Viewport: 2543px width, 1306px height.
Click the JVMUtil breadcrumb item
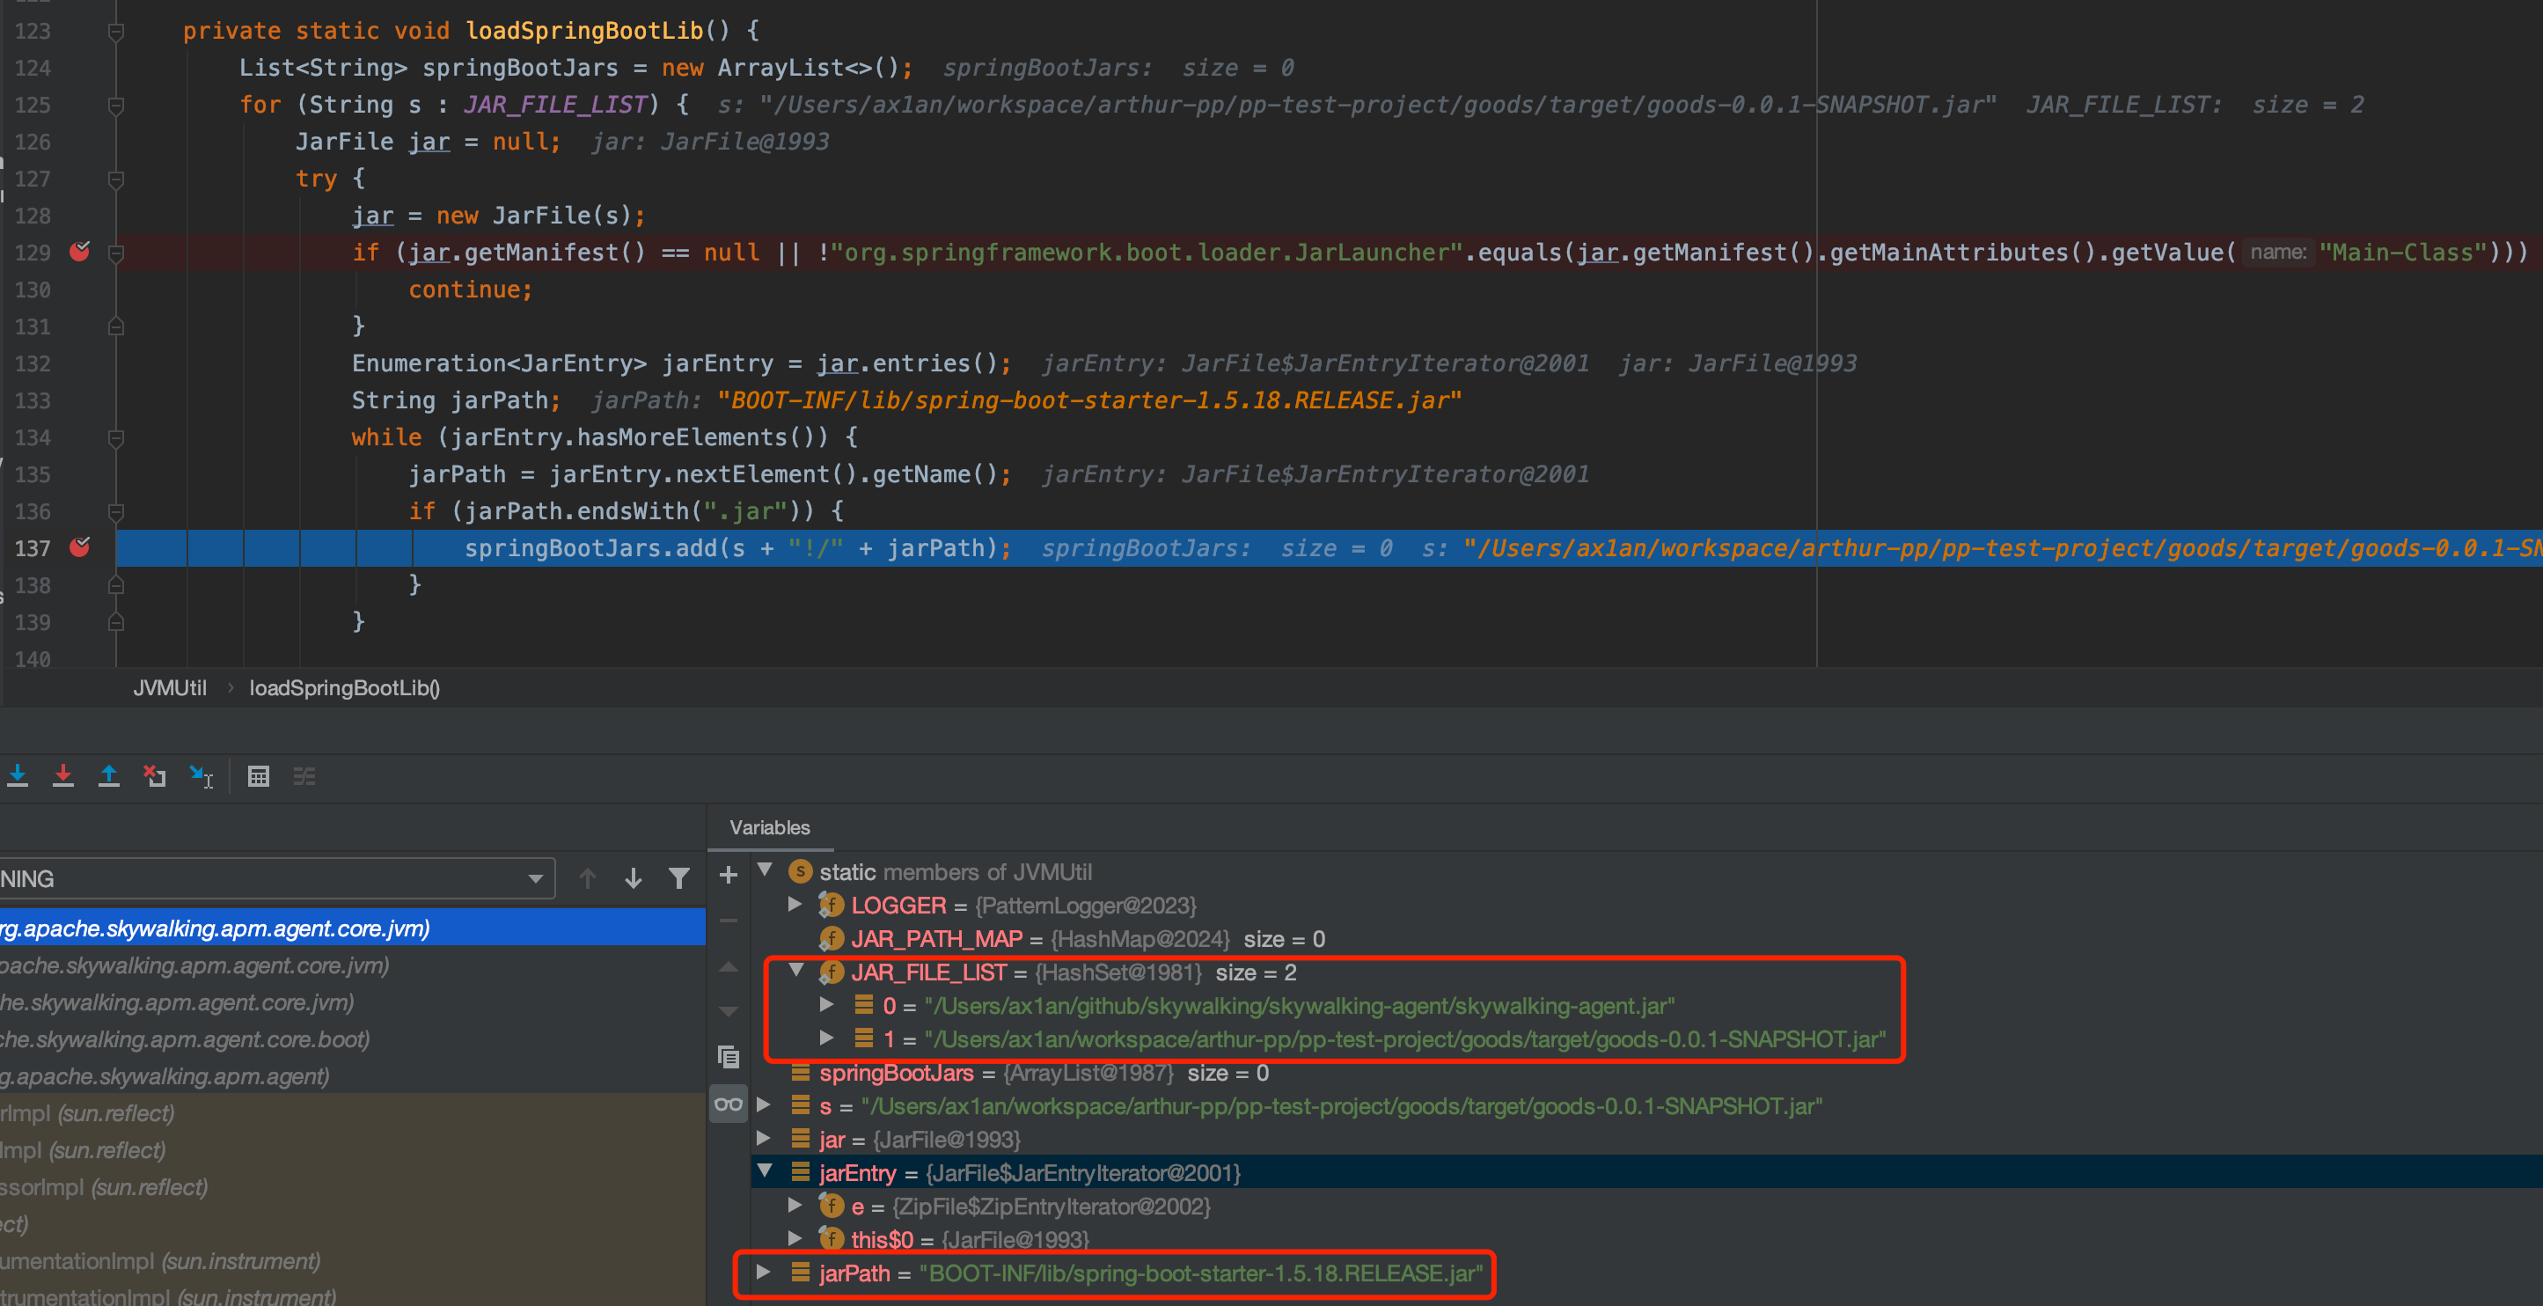tap(170, 688)
